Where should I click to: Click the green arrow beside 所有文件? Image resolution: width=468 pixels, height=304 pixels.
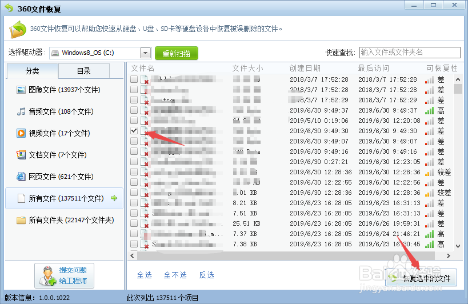point(114,198)
